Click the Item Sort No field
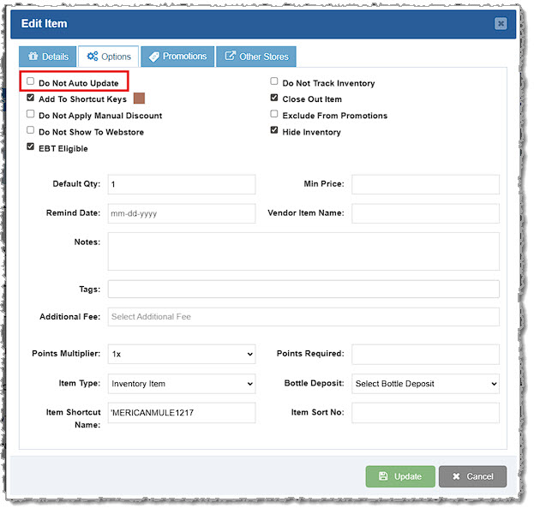Screen dimensions: 534x514 425,413
